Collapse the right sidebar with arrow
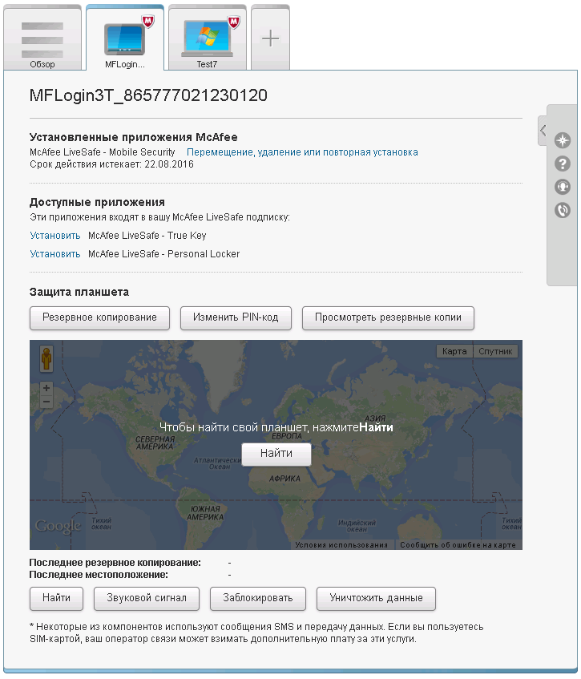This screenshot has height=679, width=581. (x=543, y=130)
